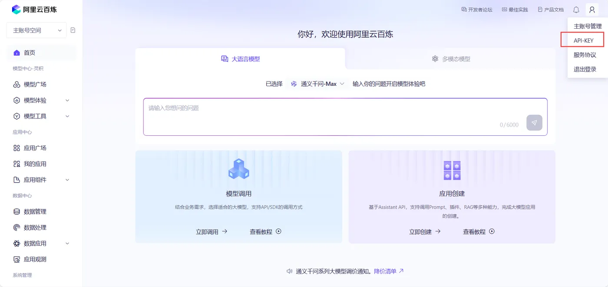Click the 应用创建 card title
The width and height of the screenshot is (608, 287).
(452, 194)
